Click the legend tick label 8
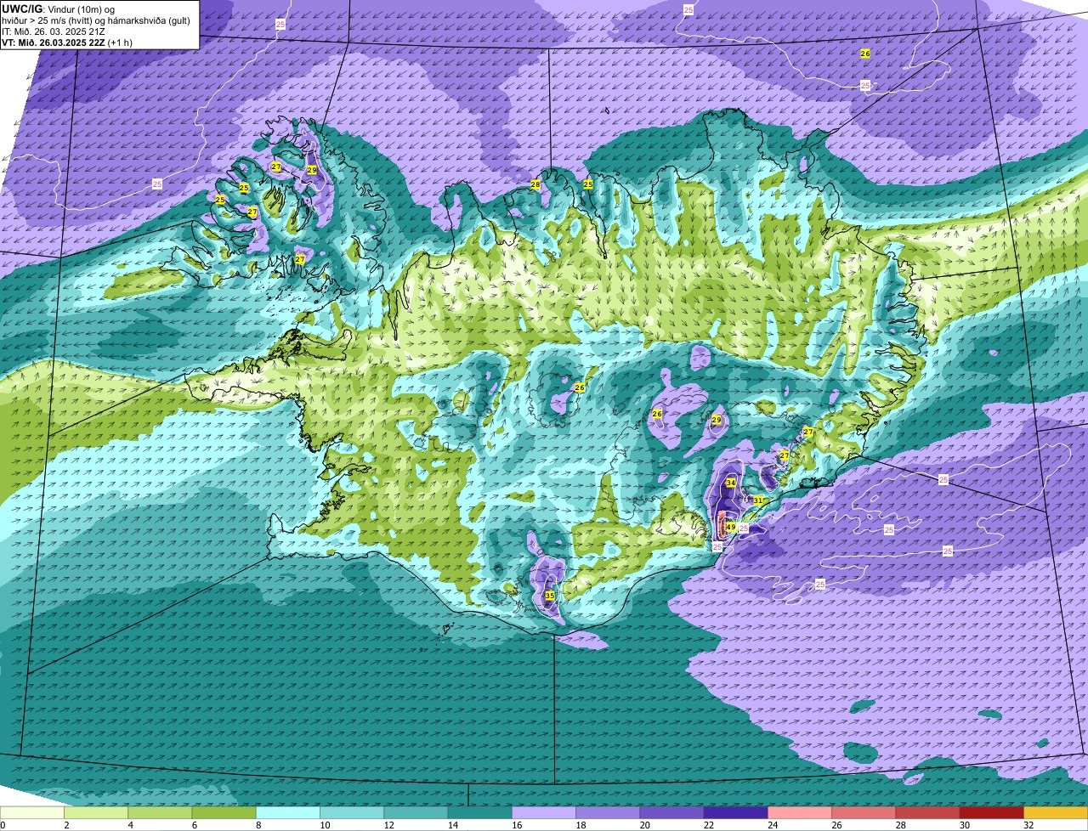This screenshot has height=831, width=1088. [258, 825]
